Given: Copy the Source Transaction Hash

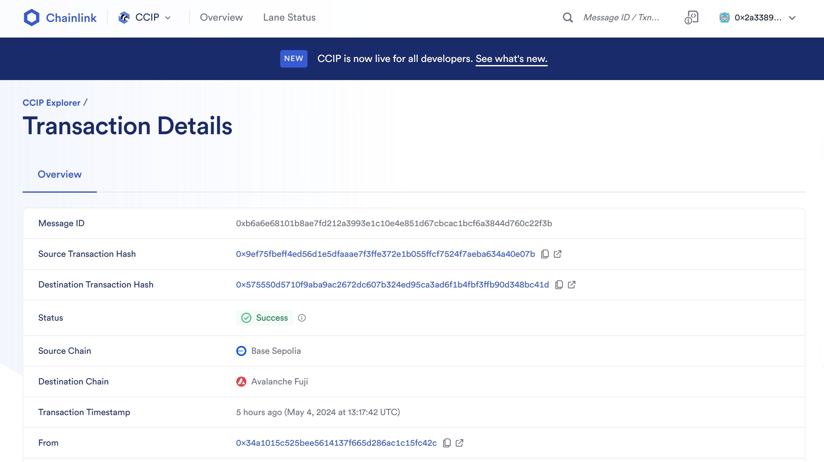Looking at the screenshot, I should [x=545, y=254].
